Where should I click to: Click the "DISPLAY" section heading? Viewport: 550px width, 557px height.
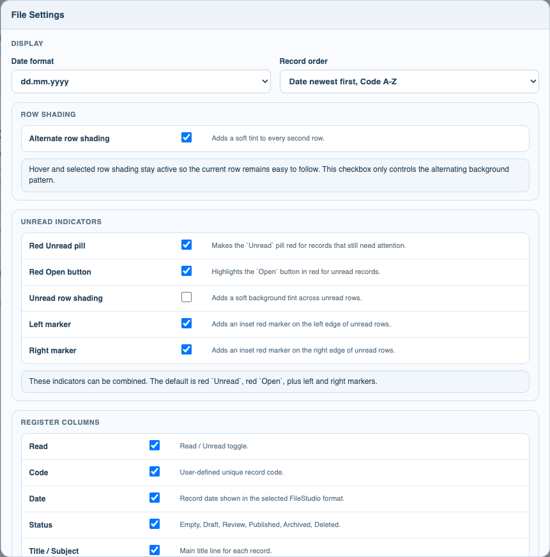click(x=27, y=43)
